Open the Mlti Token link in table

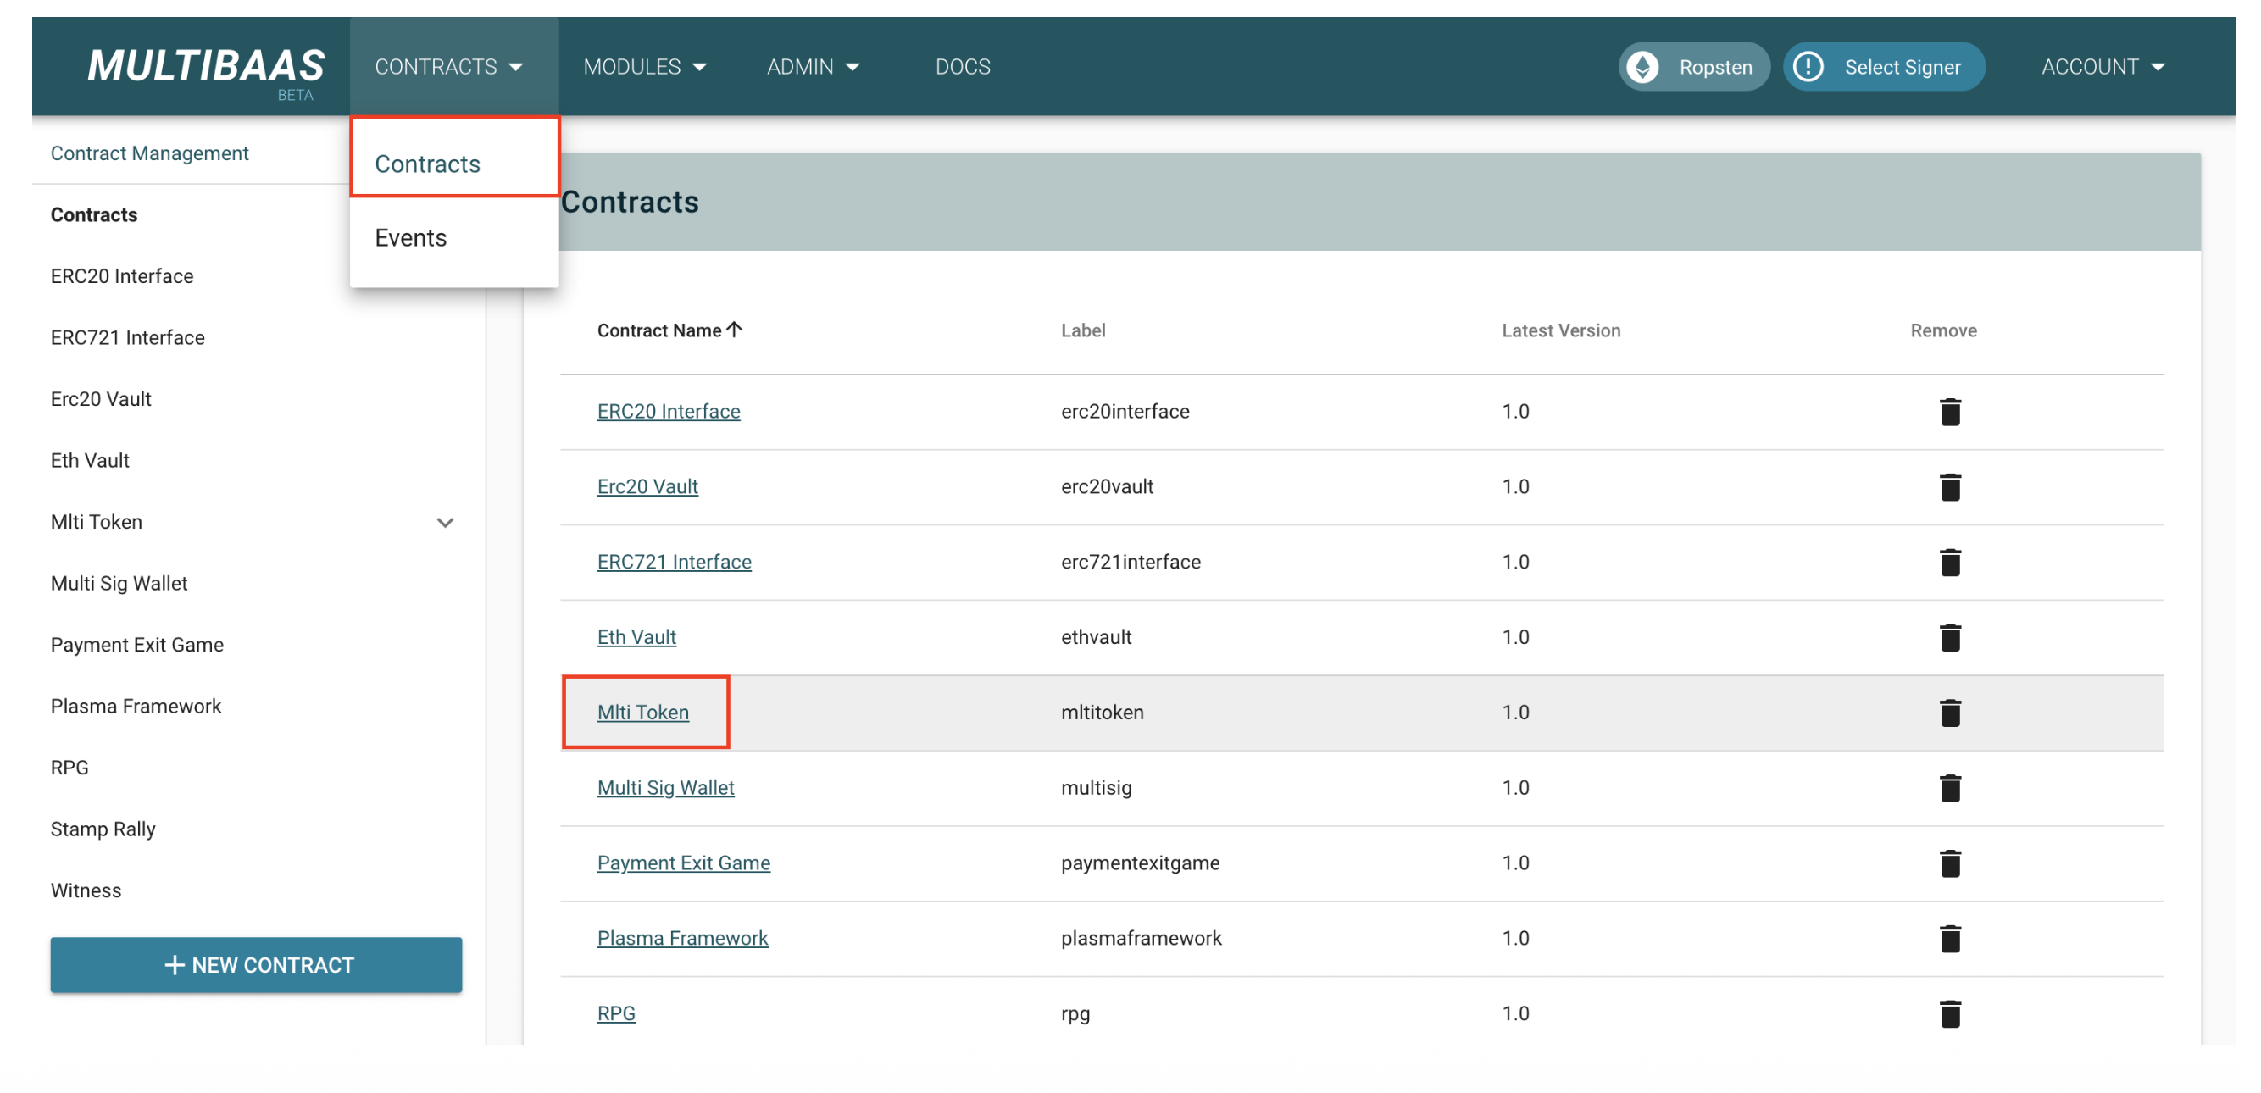pos(643,713)
